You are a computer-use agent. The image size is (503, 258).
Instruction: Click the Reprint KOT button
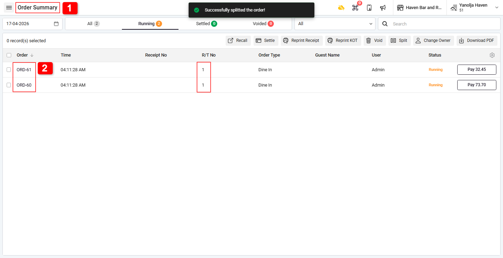[x=343, y=40]
